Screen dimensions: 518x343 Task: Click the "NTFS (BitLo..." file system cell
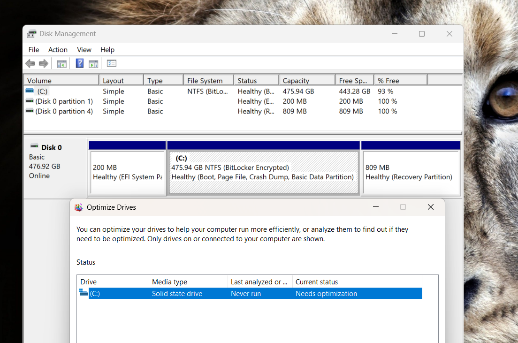[x=207, y=91]
